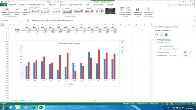Click the chart title Название диаграммы
The height and width of the screenshot is (110, 196).
pyautogui.click(x=69, y=43)
